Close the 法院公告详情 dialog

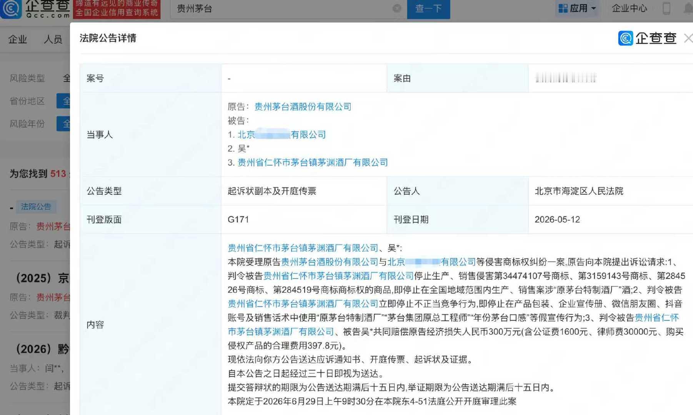click(x=688, y=38)
